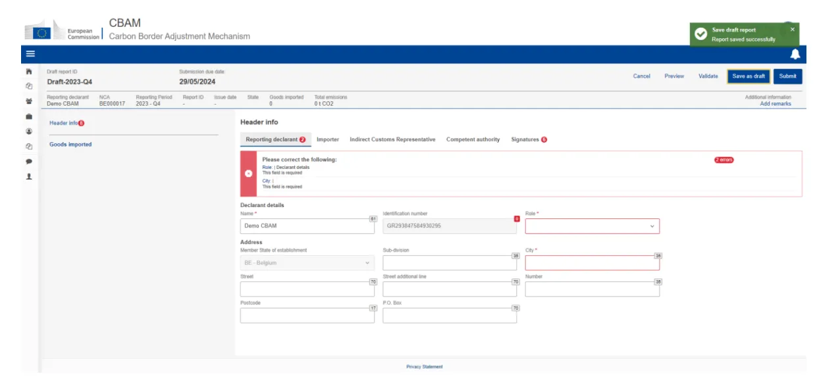Click the documents icon below the home icon
This screenshot has width=815, height=384.
click(x=29, y=85)
